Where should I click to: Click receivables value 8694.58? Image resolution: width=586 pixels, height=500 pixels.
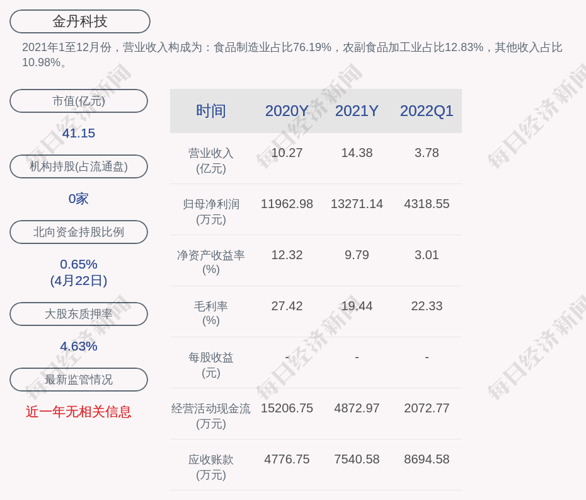(x=427, y=459)
